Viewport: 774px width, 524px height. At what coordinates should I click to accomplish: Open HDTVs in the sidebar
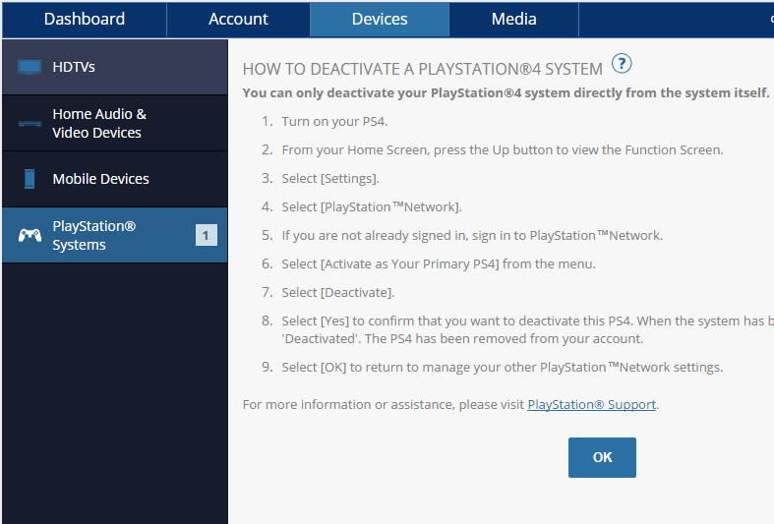(115, 67)
